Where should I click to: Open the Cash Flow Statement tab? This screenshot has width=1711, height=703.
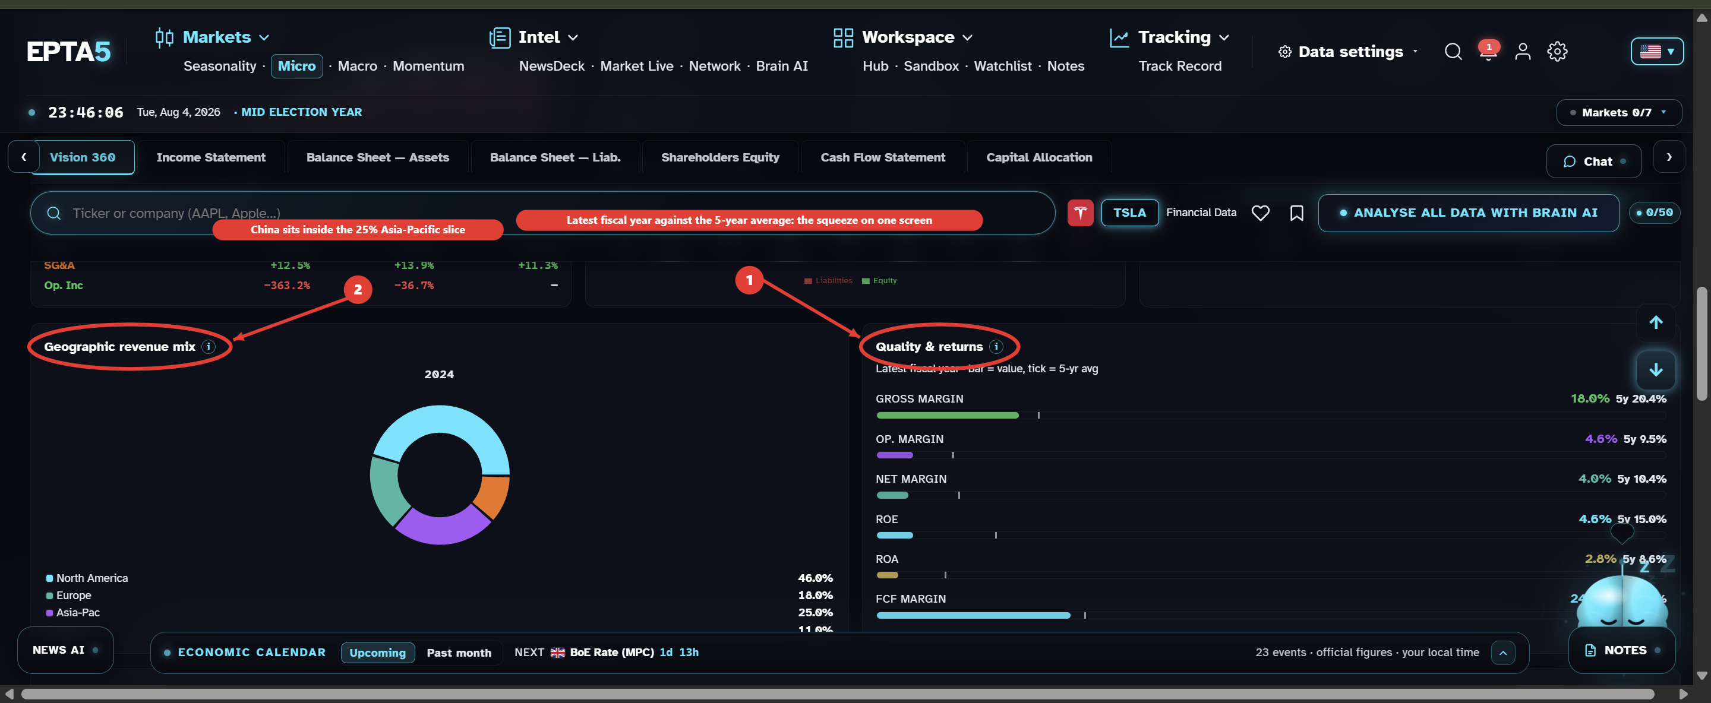[x=882, y=157]
